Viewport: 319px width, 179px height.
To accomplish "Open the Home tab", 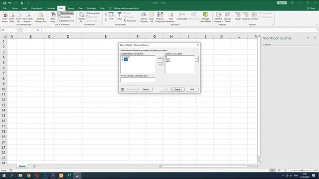I will pyautogui.click(x=14, y=8).
